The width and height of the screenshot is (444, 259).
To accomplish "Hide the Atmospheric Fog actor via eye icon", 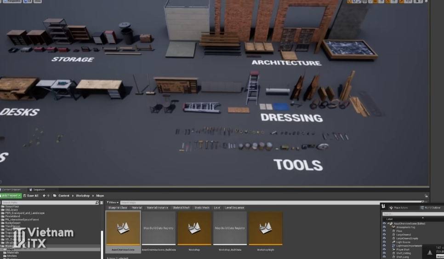I will click(x=384, y=227).
